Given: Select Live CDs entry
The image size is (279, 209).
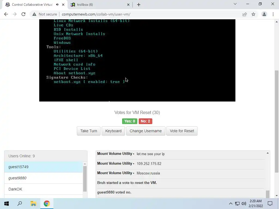Looking at the screenshot, I should coord(63,25).
